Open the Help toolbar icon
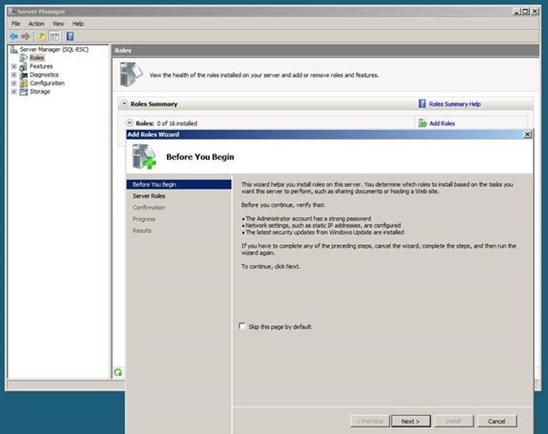 coord(70,36)
